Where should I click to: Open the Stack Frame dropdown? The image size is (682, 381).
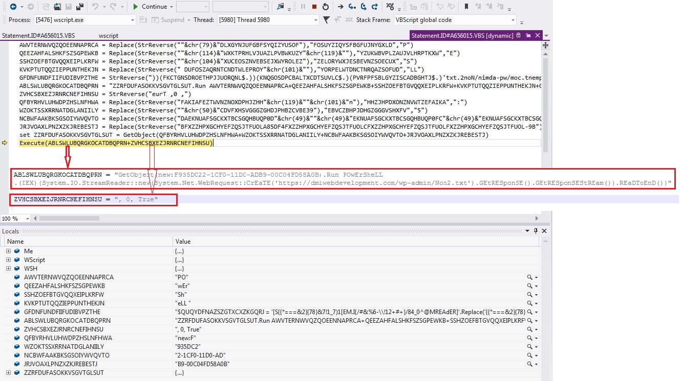(513, 20)
